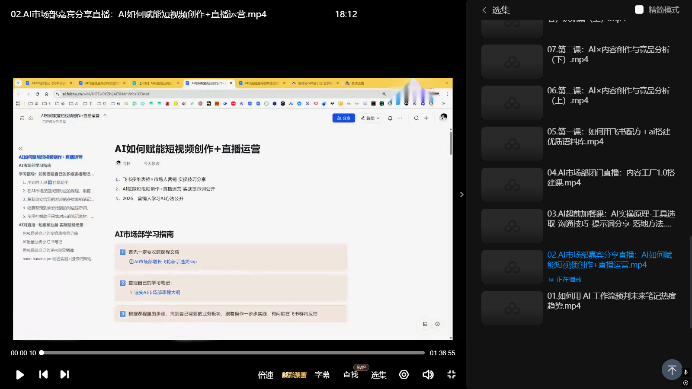The height and width of the screenshot is (389, 692).
Task: Open the 字幕 subtitle options
Action: 322,375
